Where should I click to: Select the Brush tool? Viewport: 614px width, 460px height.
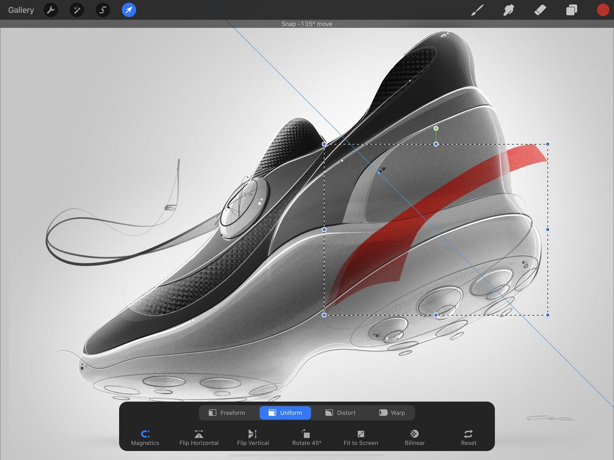477,10
